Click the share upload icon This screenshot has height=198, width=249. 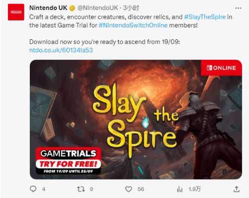click(237, 189)
